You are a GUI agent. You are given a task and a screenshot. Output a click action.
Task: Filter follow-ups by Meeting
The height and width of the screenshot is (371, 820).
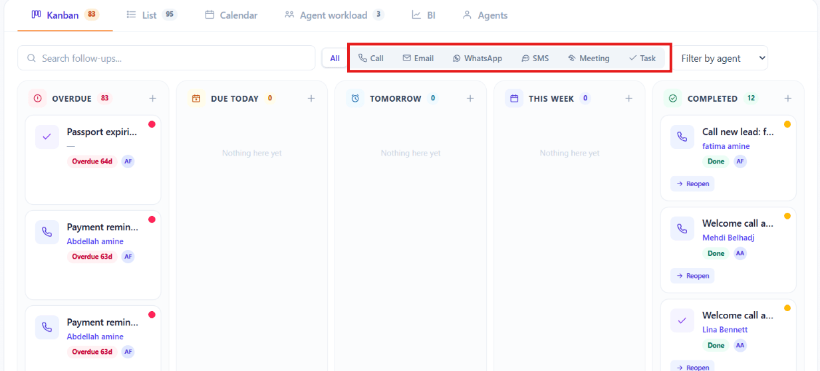[589, 58]
